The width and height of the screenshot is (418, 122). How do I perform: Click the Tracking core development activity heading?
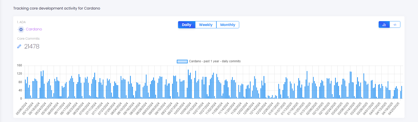click(x=57, y=8)
